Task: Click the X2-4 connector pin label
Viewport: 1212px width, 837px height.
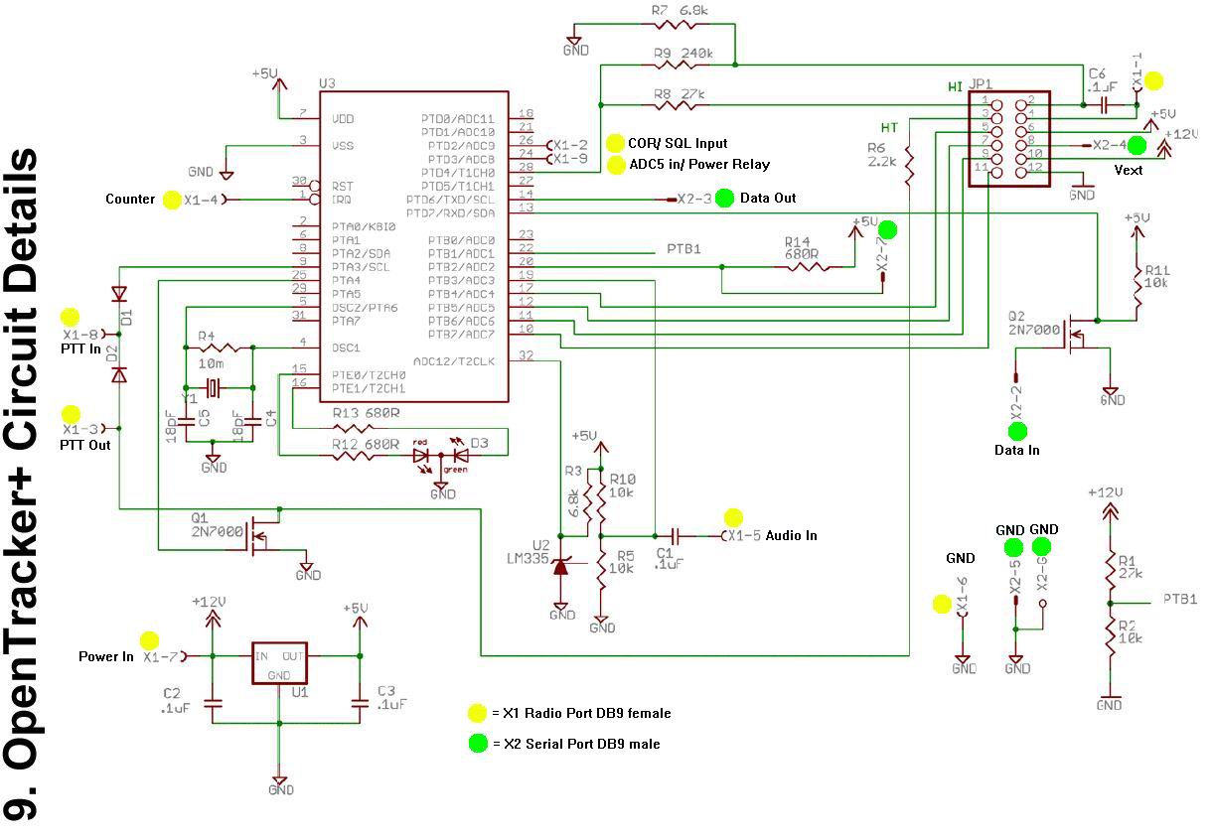Action: click(1110, 145)
